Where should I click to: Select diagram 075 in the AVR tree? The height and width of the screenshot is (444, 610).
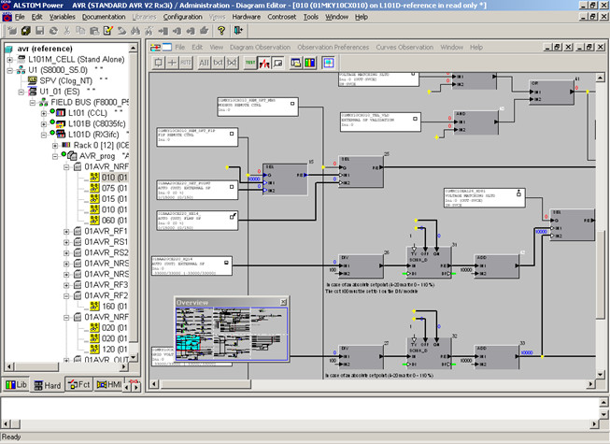pyautogui.click(x=107, y=187)
